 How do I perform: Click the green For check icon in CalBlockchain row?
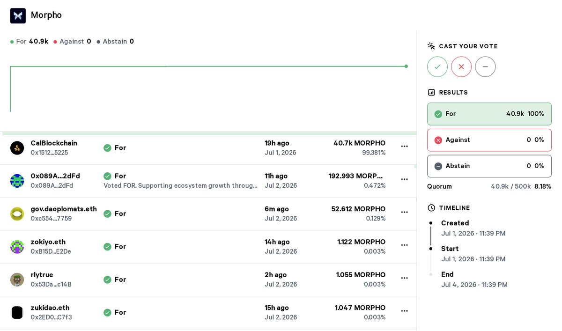(107, 148)
